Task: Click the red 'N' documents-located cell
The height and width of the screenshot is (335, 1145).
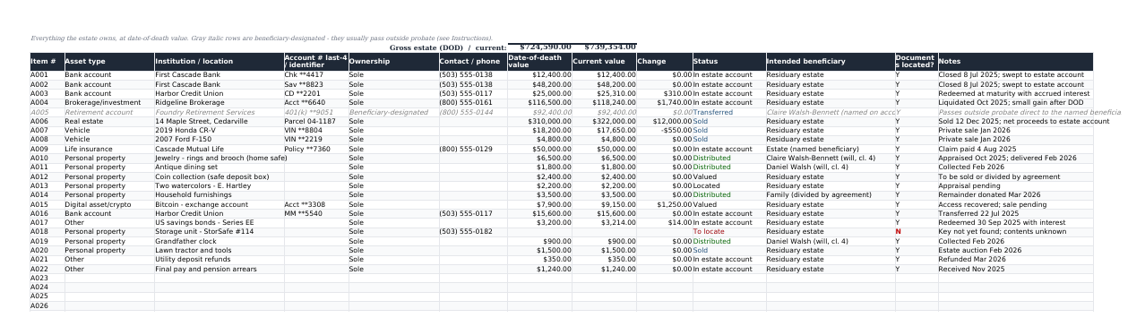Action: coord(917,231)
